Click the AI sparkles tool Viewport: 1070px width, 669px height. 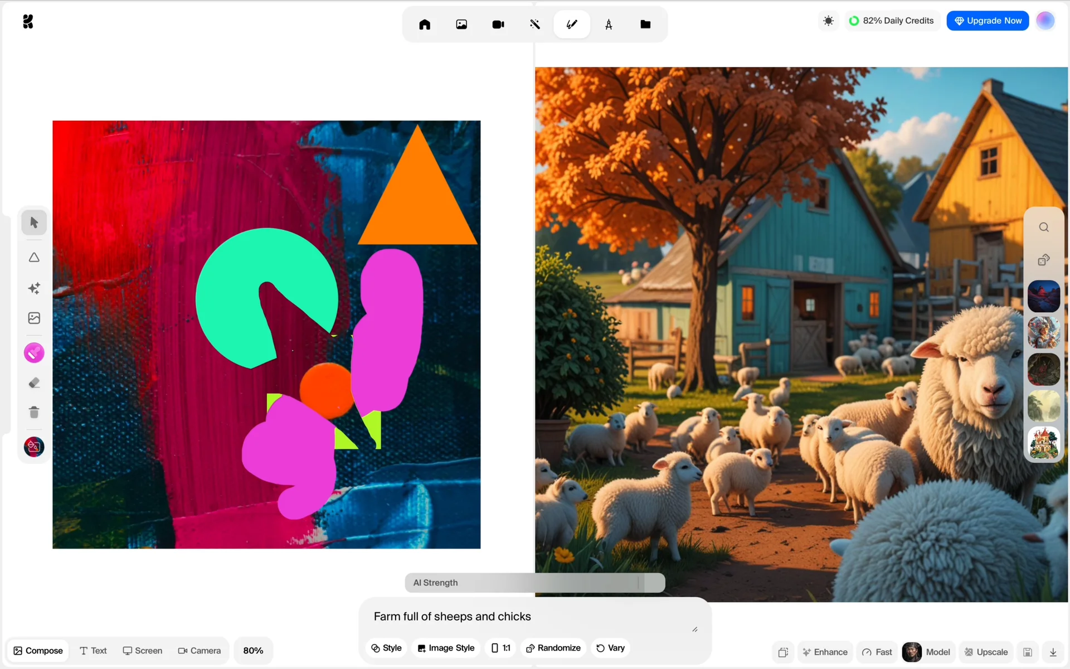click(34, 288)
